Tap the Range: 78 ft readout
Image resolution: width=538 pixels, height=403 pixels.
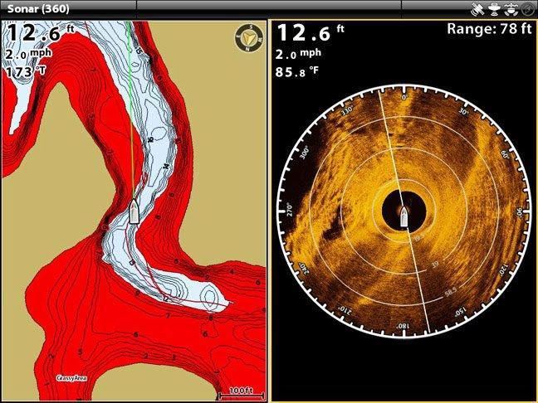[x=488, y=30]
